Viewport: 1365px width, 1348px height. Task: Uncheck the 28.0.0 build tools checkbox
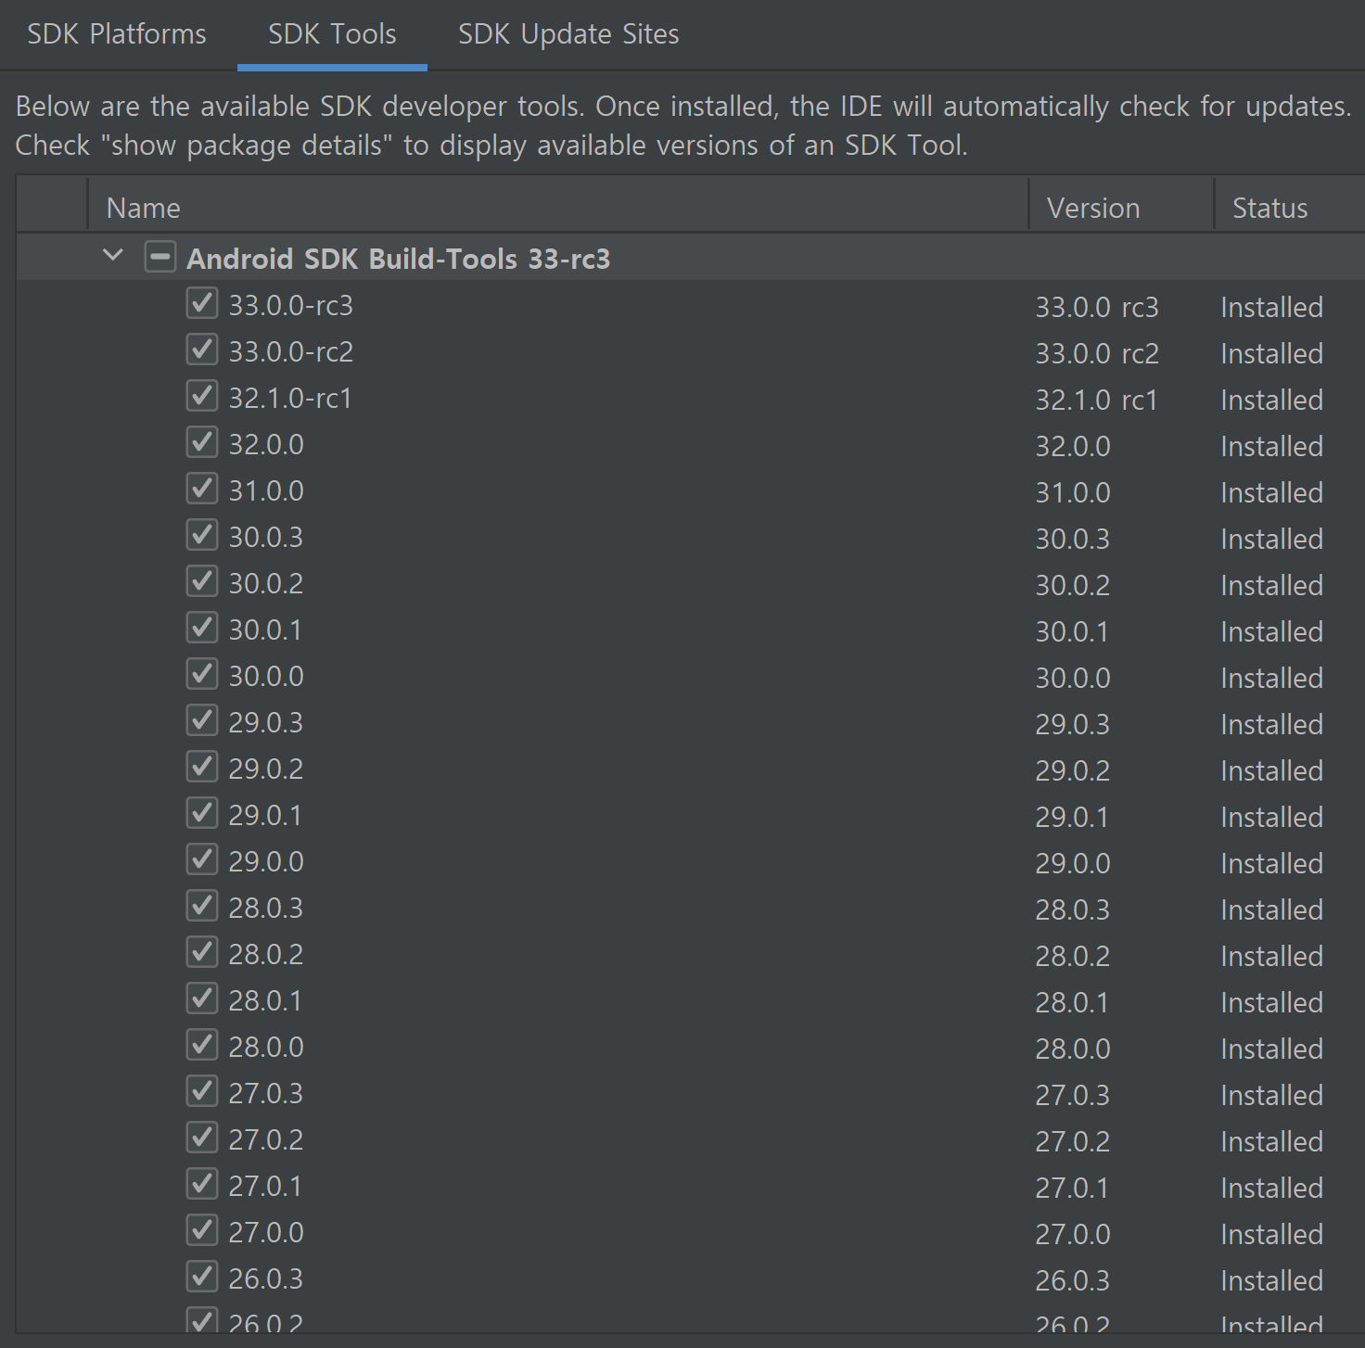(202, 1045)
